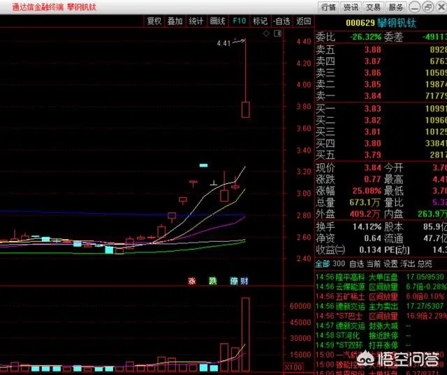Viewport: 447px width, 375px height.
Task: Toggle -自选 watchlist removal
Action: 281,21
